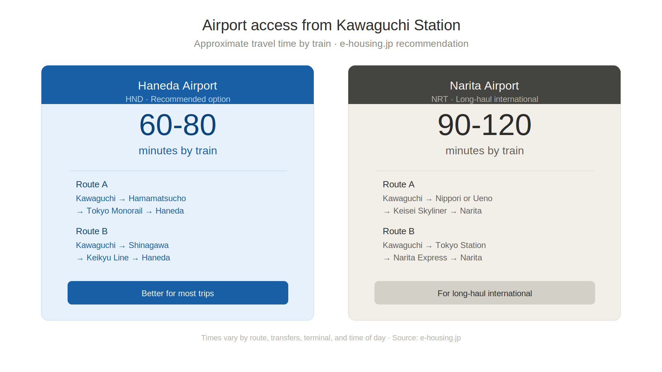Click 'Kawaguchi → Nippori or Ueno' route line
The image size is (662, 372).
point(438,198)
